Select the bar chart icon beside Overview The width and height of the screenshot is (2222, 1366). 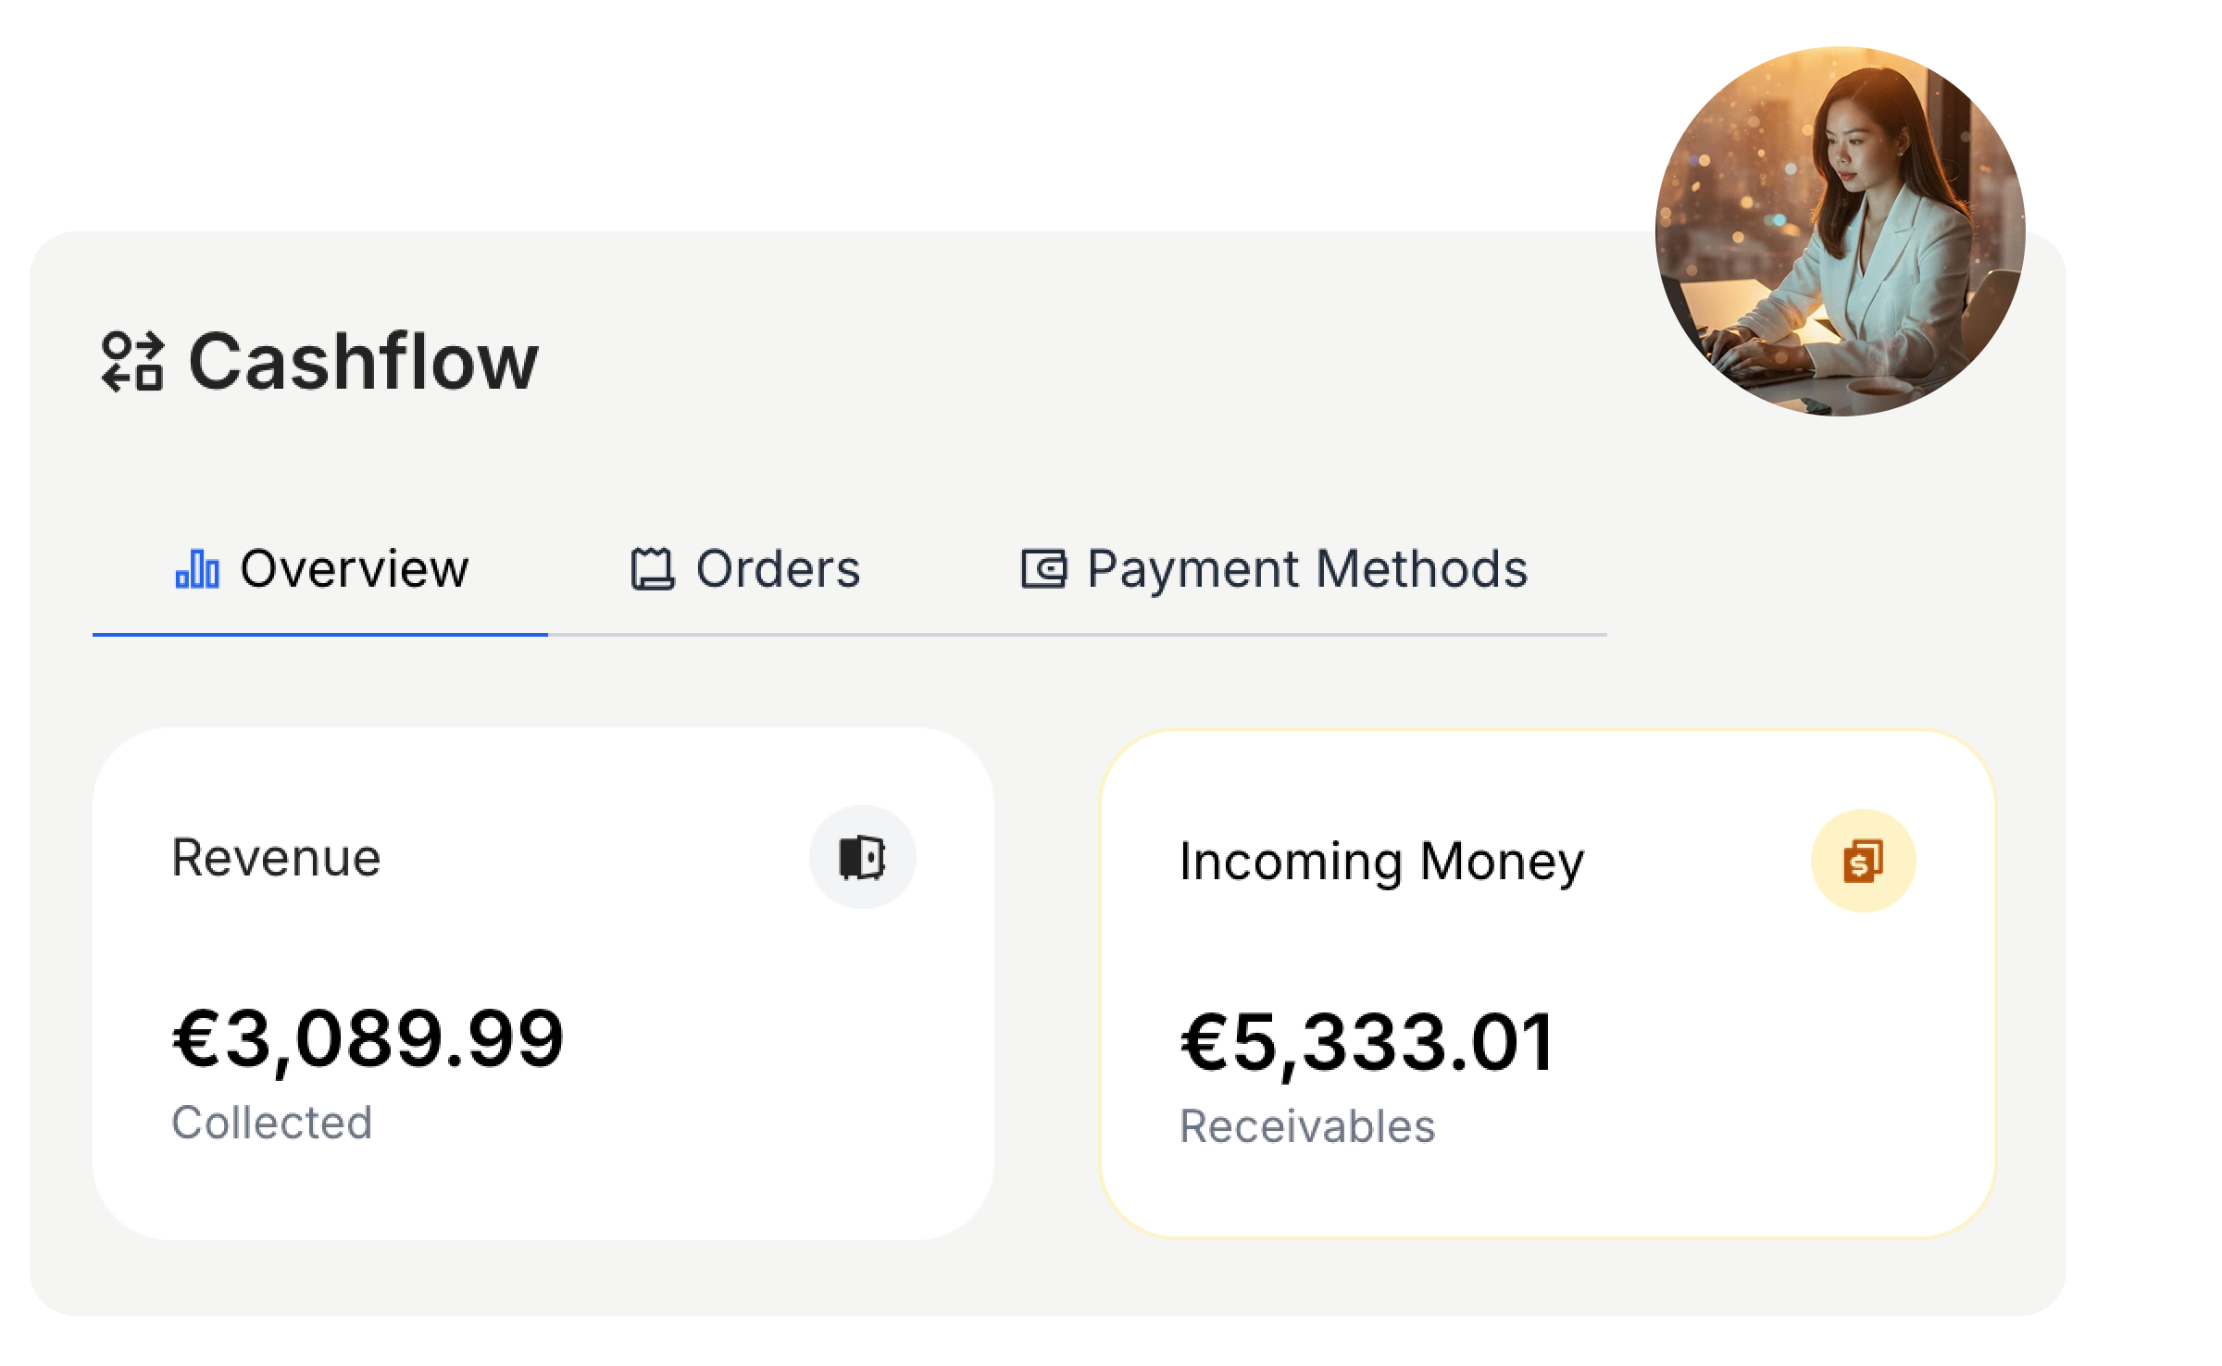pos(196,570)
